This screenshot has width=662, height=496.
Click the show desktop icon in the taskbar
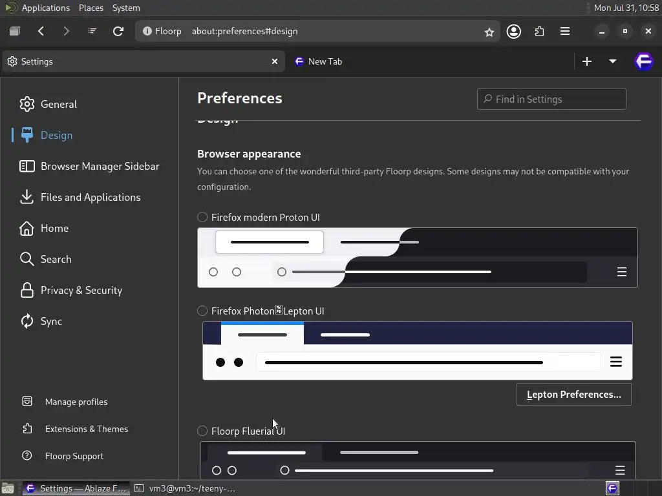[8, 488]
